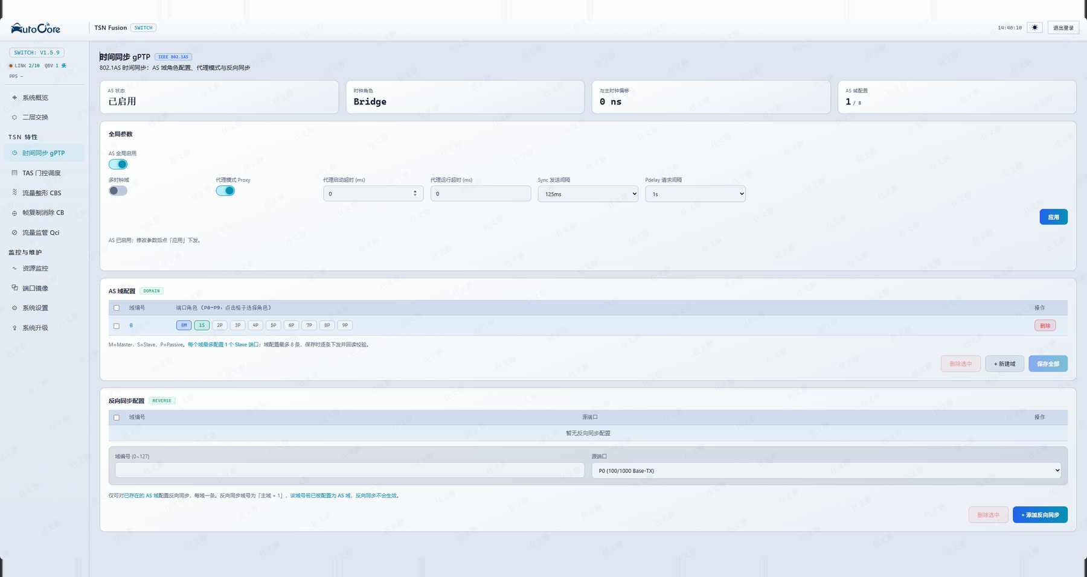Click the 帧复制消除 CB globe icon
1087x577 pixels.
click(14, 212)
